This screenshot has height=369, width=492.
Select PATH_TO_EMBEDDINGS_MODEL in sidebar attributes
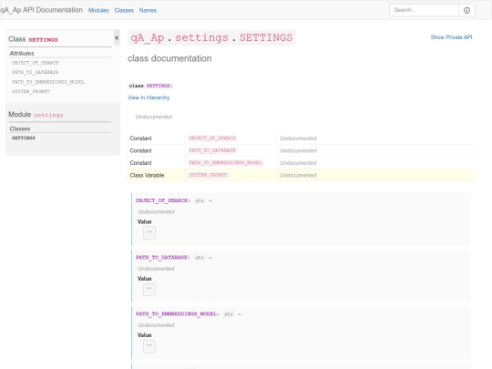[48, 82]
